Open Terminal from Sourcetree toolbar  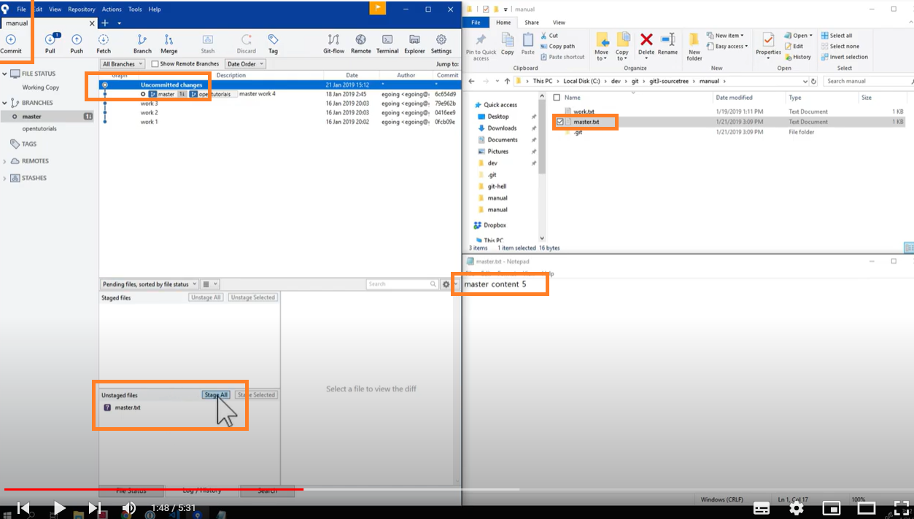(387, 39)
